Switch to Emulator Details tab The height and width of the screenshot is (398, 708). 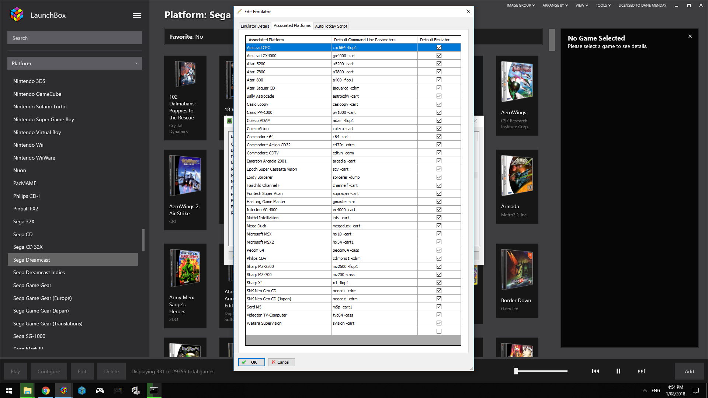(255, 26)
